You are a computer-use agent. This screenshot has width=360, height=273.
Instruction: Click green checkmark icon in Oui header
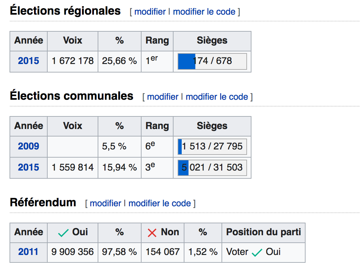click(63, 233)
